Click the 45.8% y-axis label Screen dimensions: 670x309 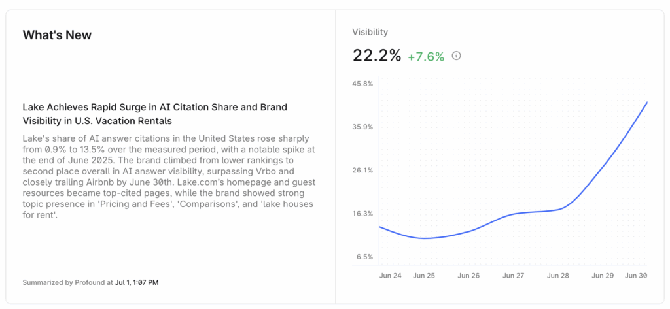pos(362,84)
